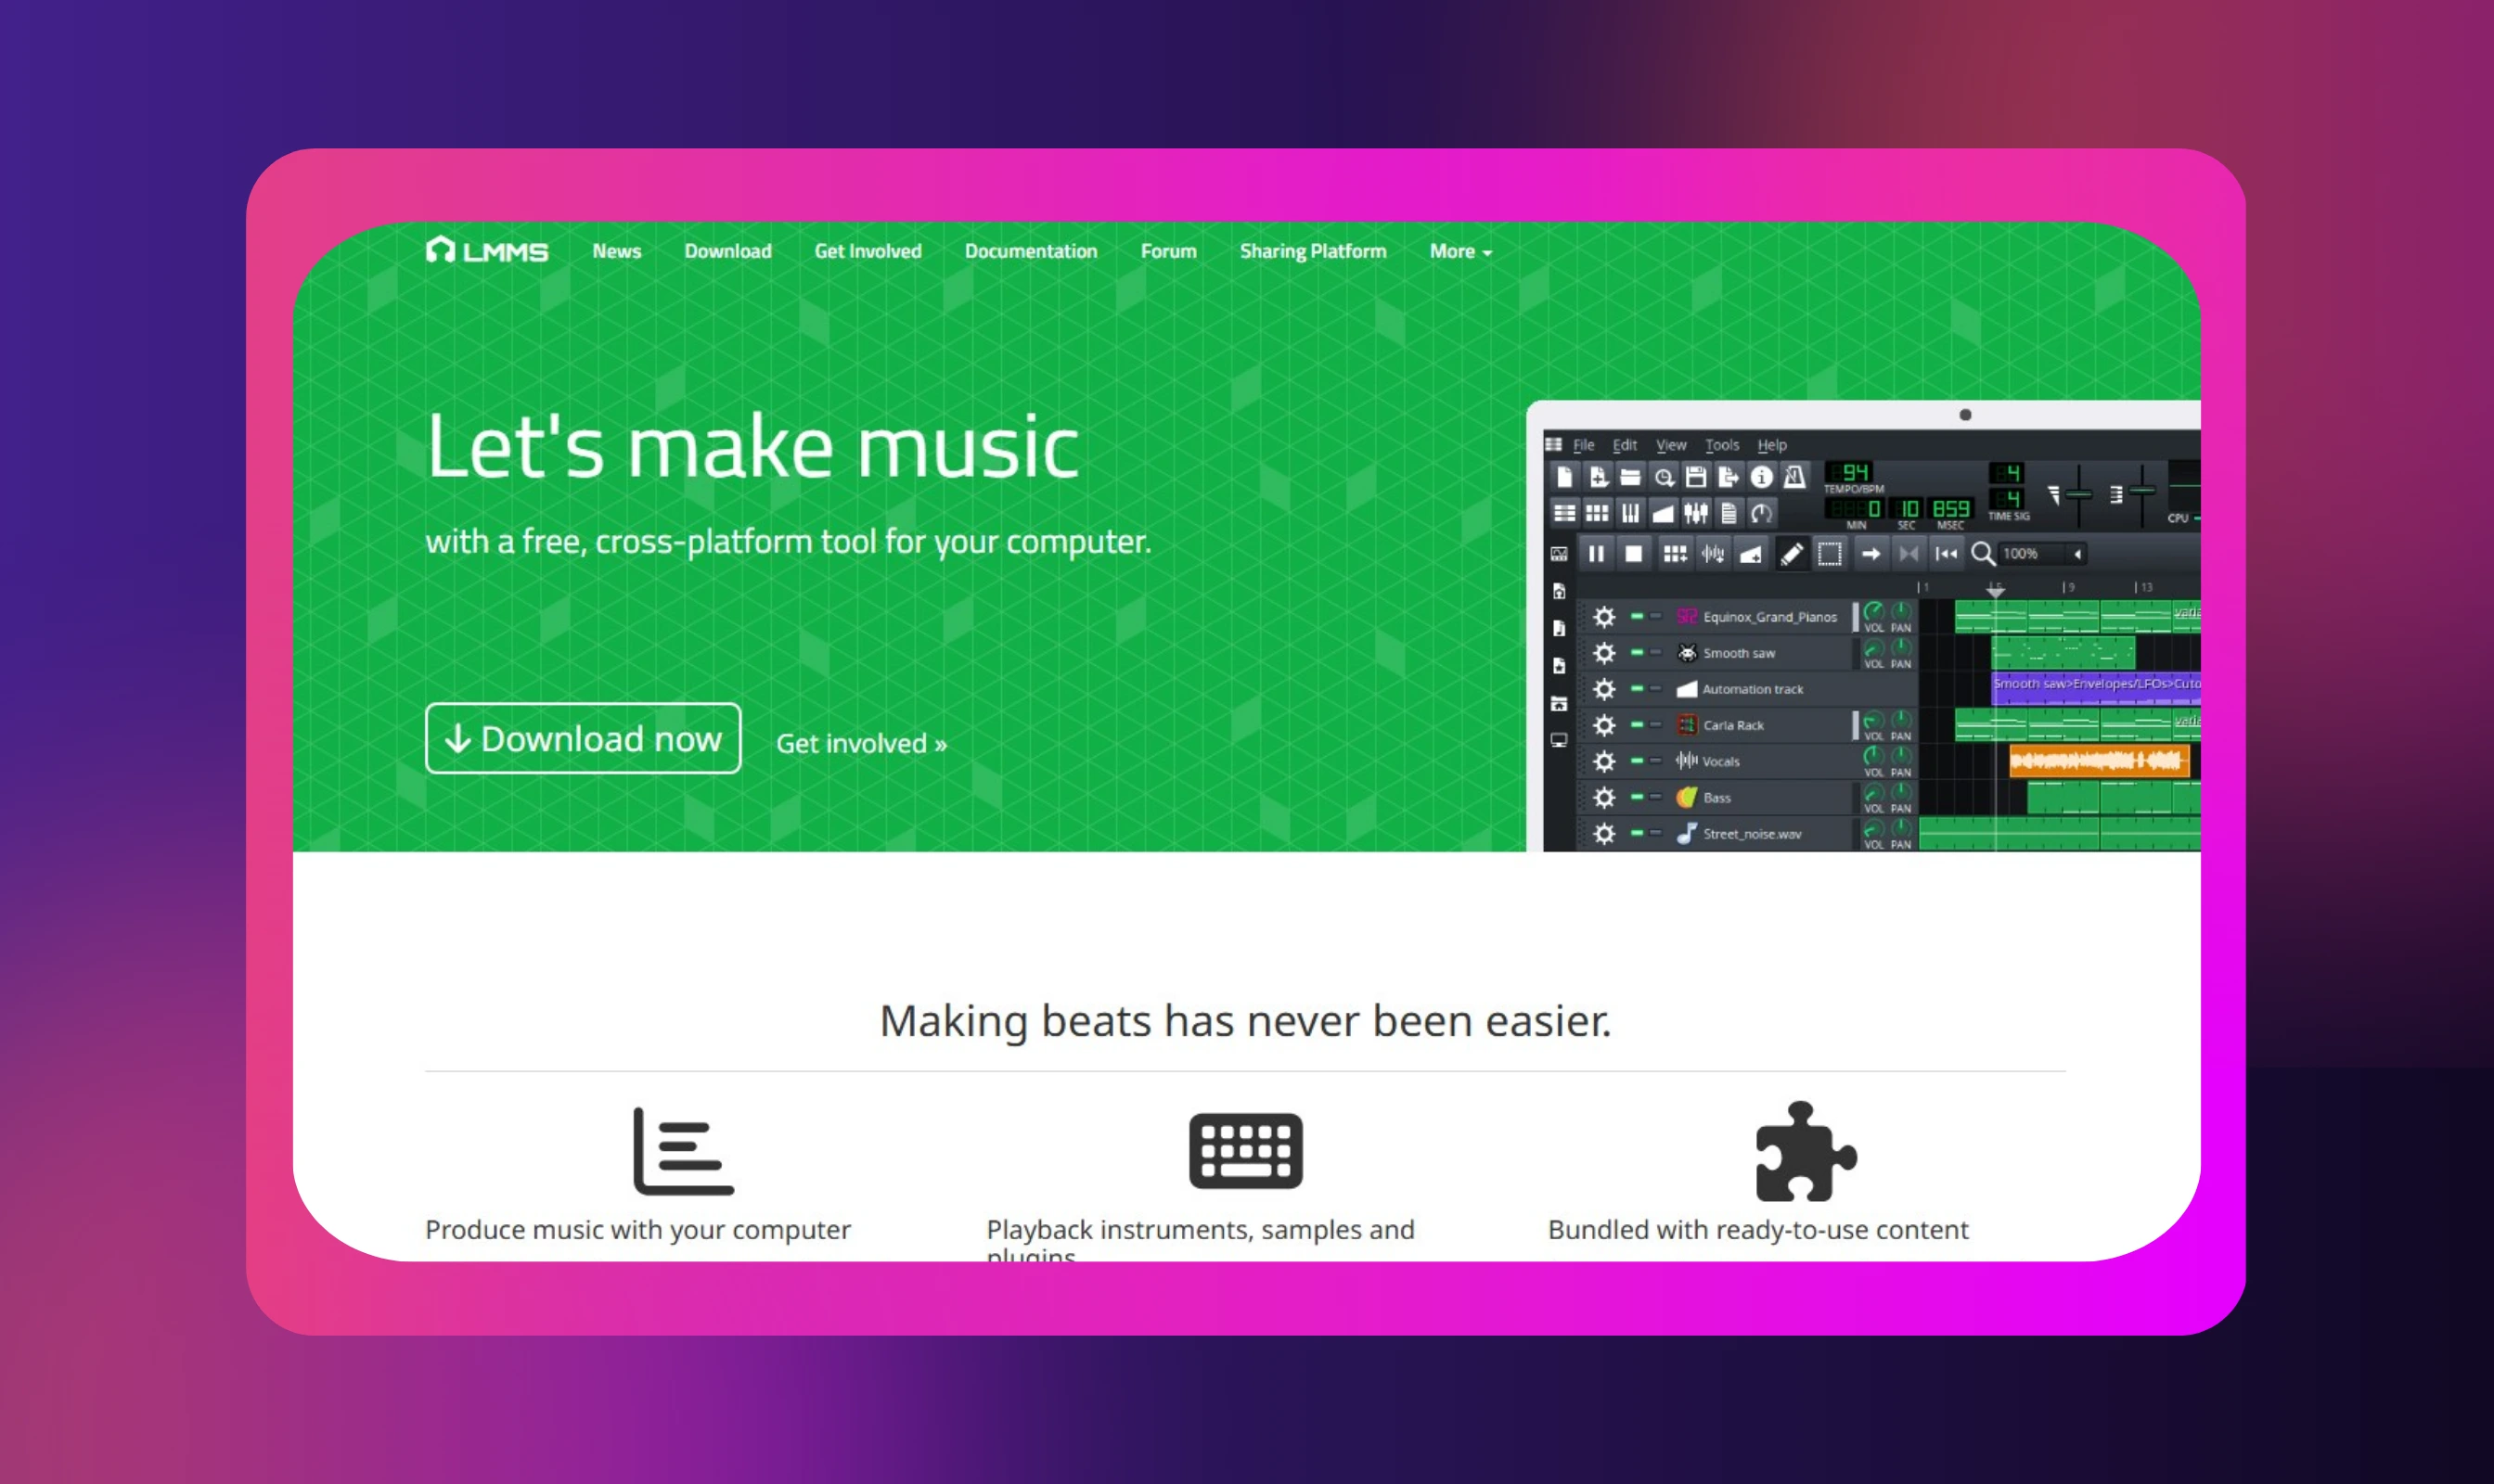The image size is (2494, 1484).
Task: Select the Draw mode pencil tool
Action: [x=1792, y=554]
